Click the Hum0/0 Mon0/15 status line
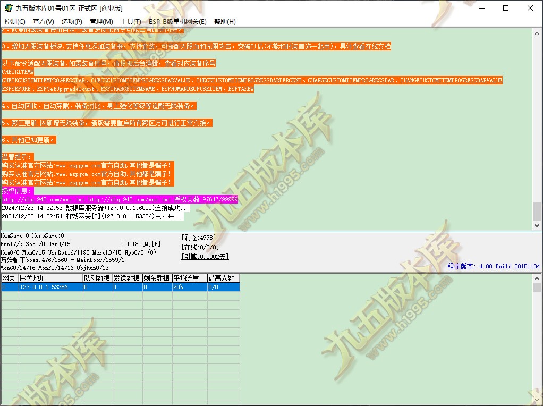Image resolution: width=543 pixels, height=406 pixels. [78, 252]
